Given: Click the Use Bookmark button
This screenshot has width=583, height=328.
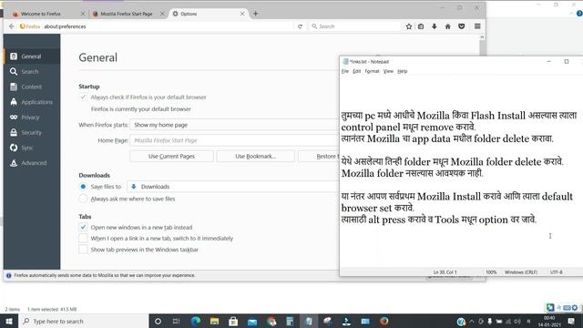Looking at the screenshot, I should coord(255,156).
